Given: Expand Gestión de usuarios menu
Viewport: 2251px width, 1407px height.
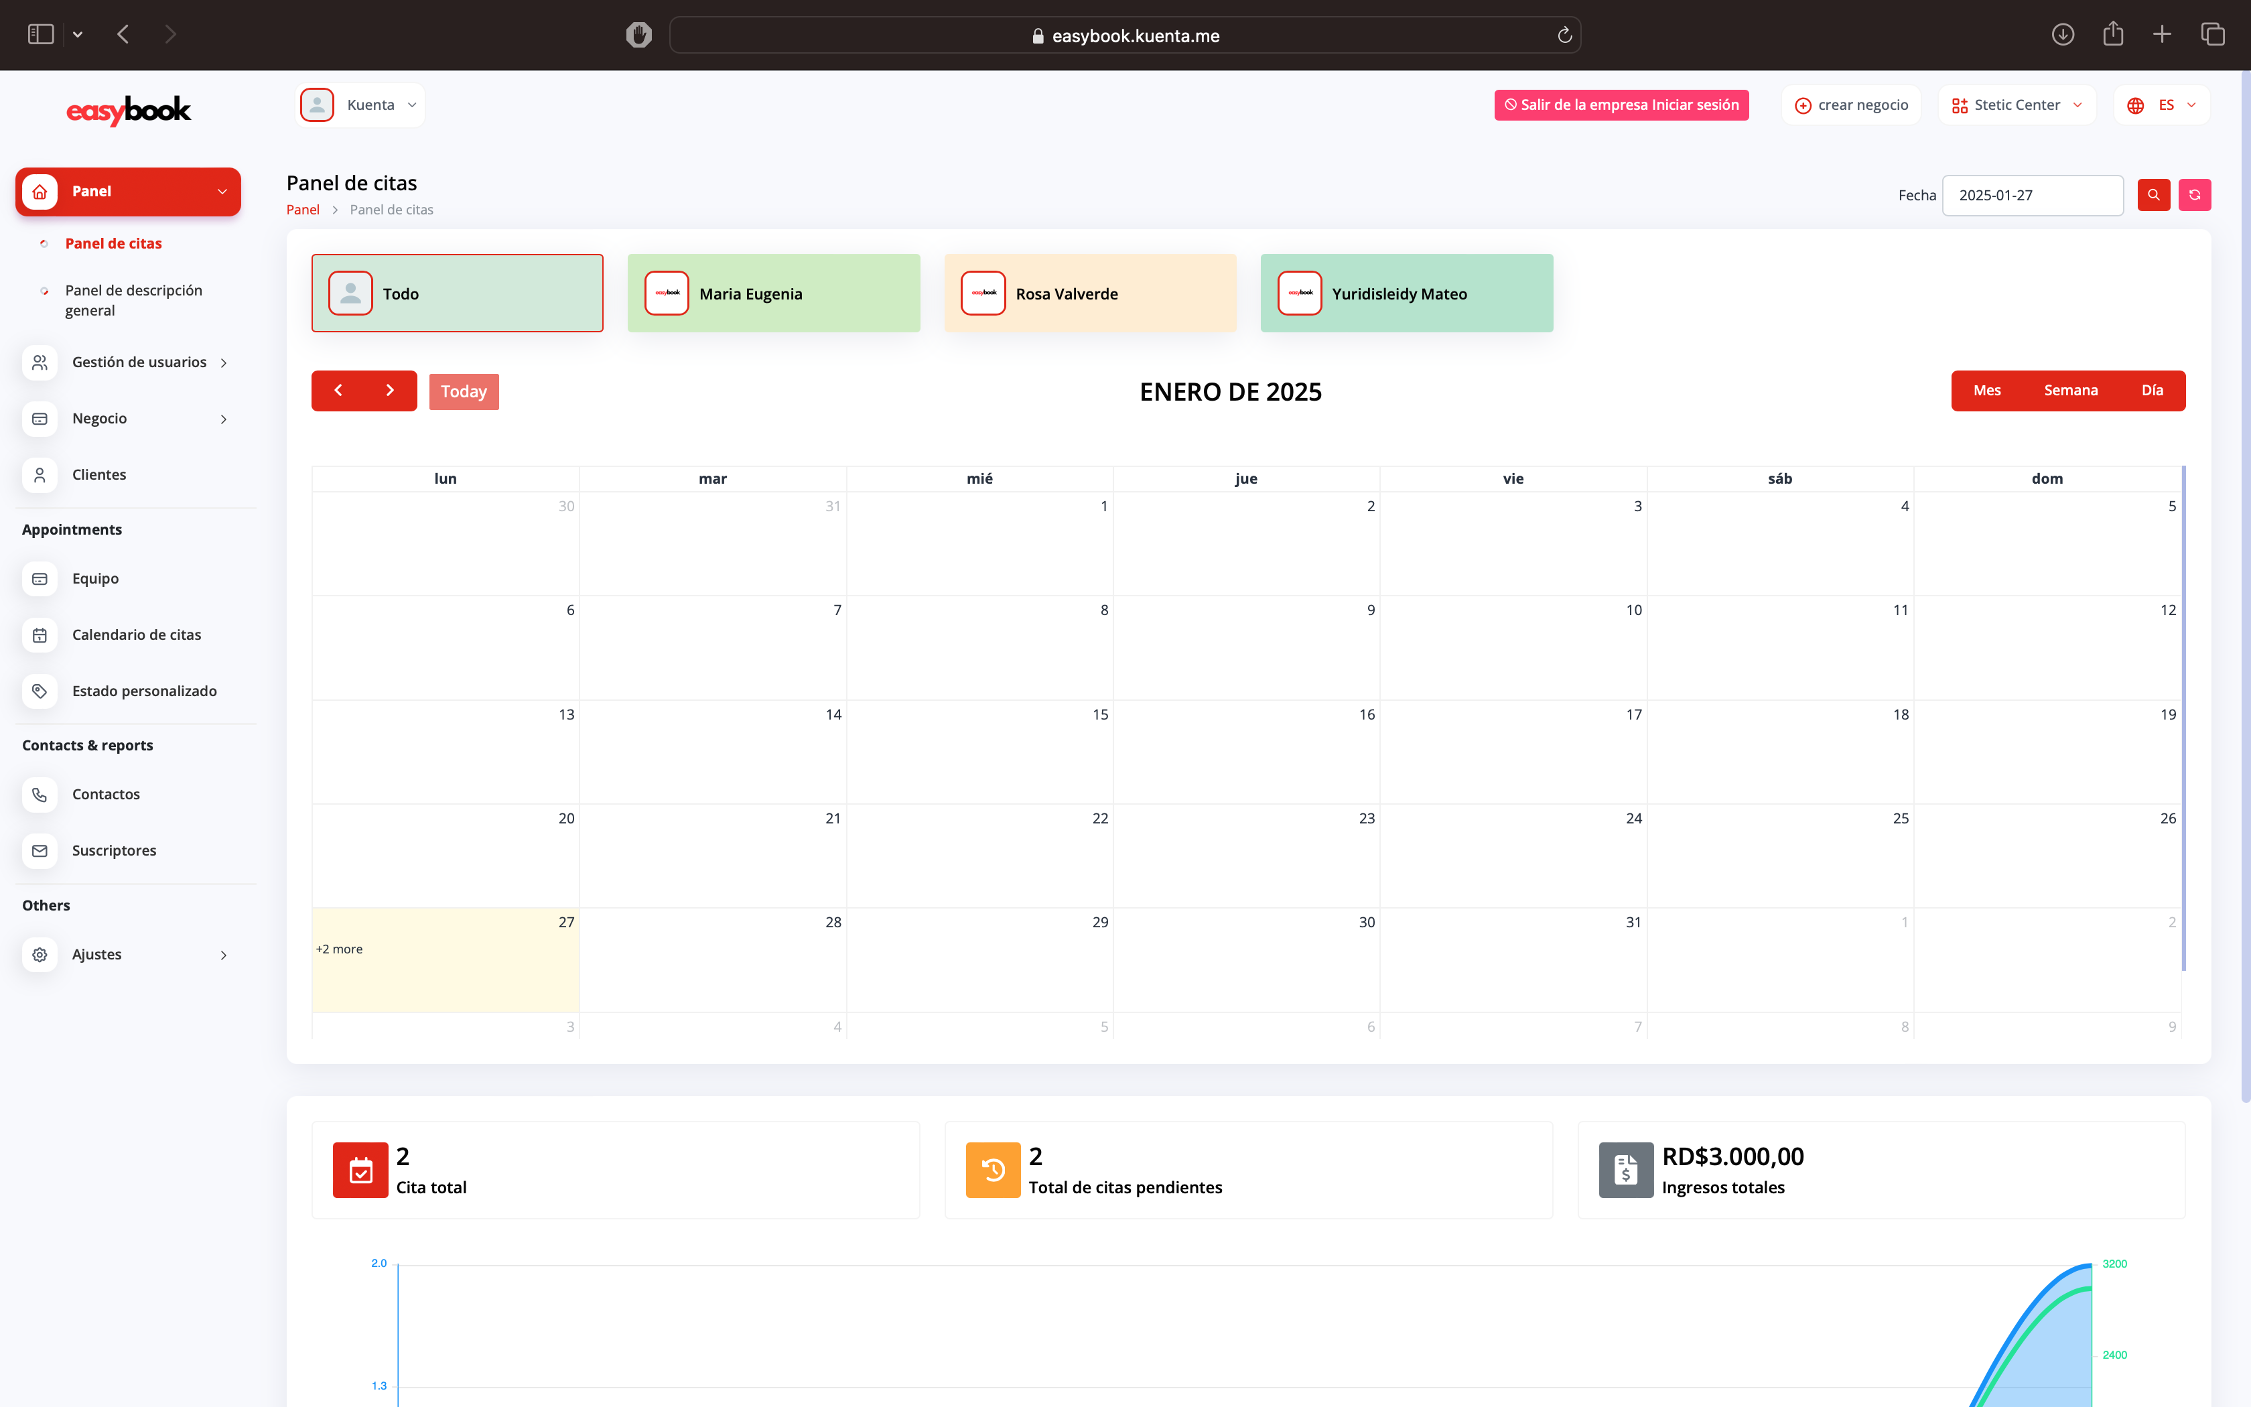Looking at the screenshot, I should pos(139,362).
